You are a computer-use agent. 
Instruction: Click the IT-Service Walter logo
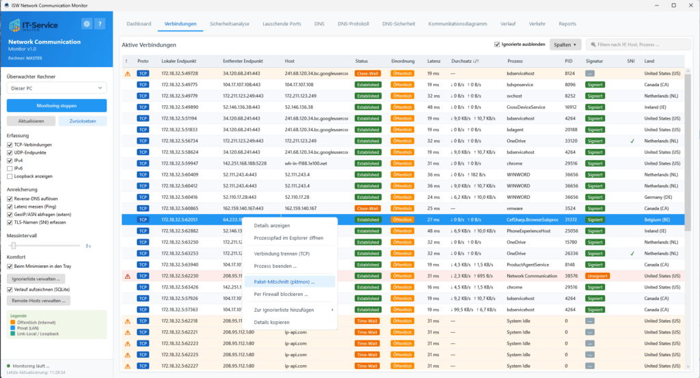tap(33, 25)
